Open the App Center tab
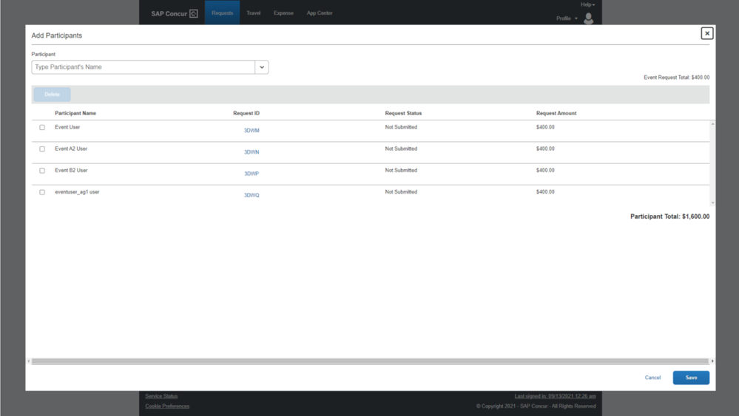The image size is (739, 416). tap(320, 13)
